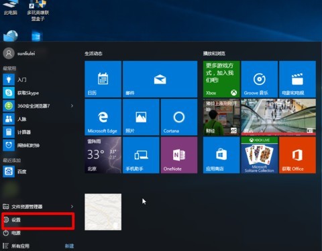Open the OneNote tile
This screenshot has width=322, height=251.
point(179,155)
